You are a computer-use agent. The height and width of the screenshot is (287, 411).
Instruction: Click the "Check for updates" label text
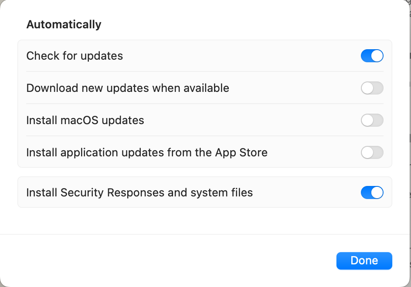[75, 56]
